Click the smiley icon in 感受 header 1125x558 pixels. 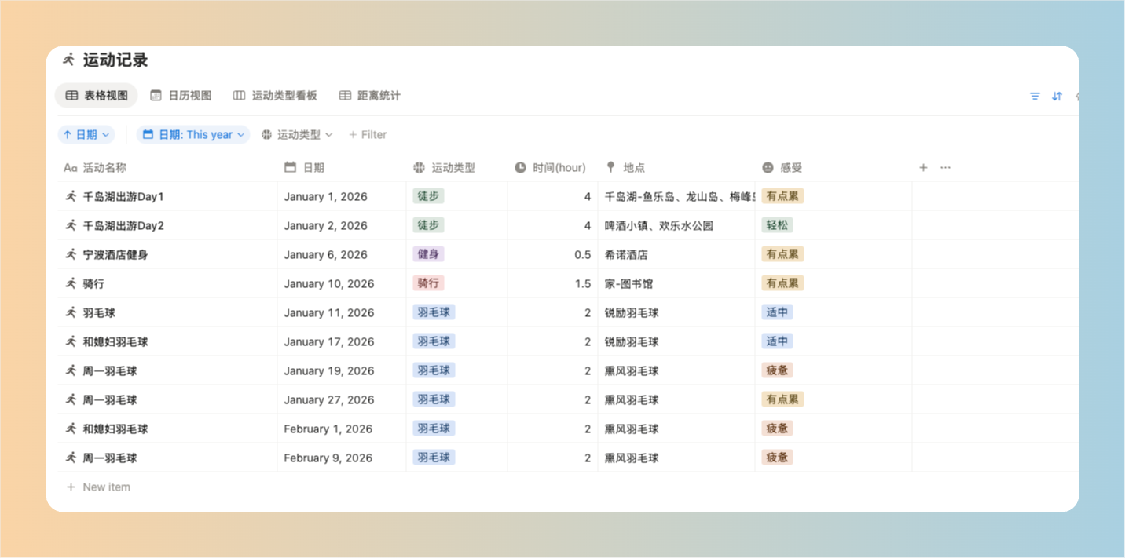(x=768, y=167)
